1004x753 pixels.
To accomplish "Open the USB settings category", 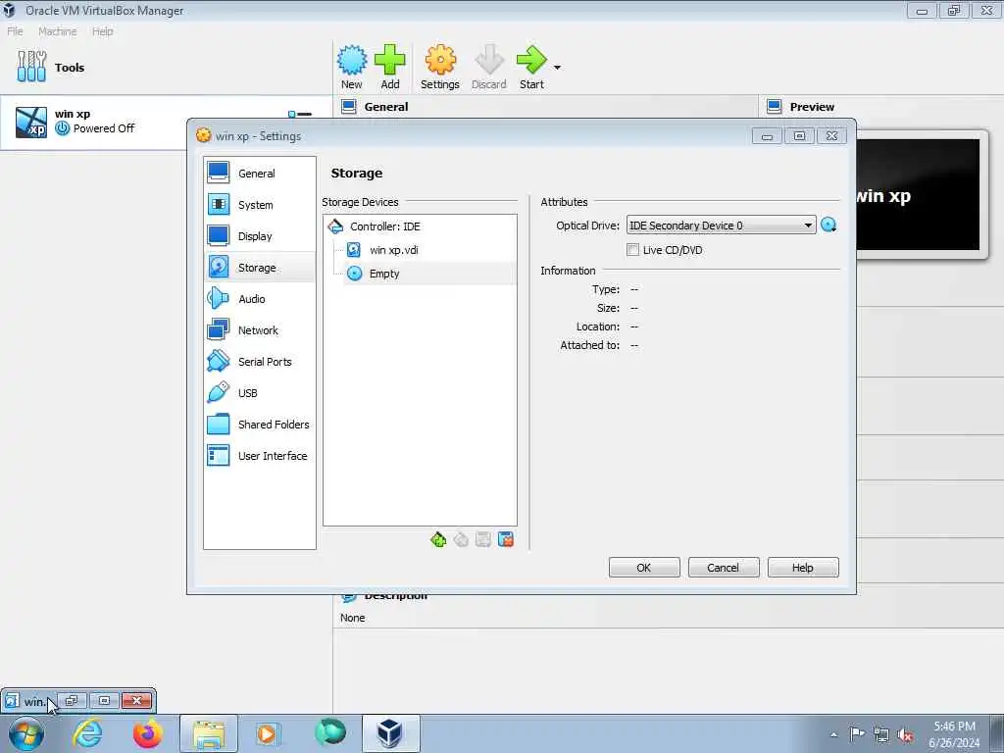I will 259,392.
